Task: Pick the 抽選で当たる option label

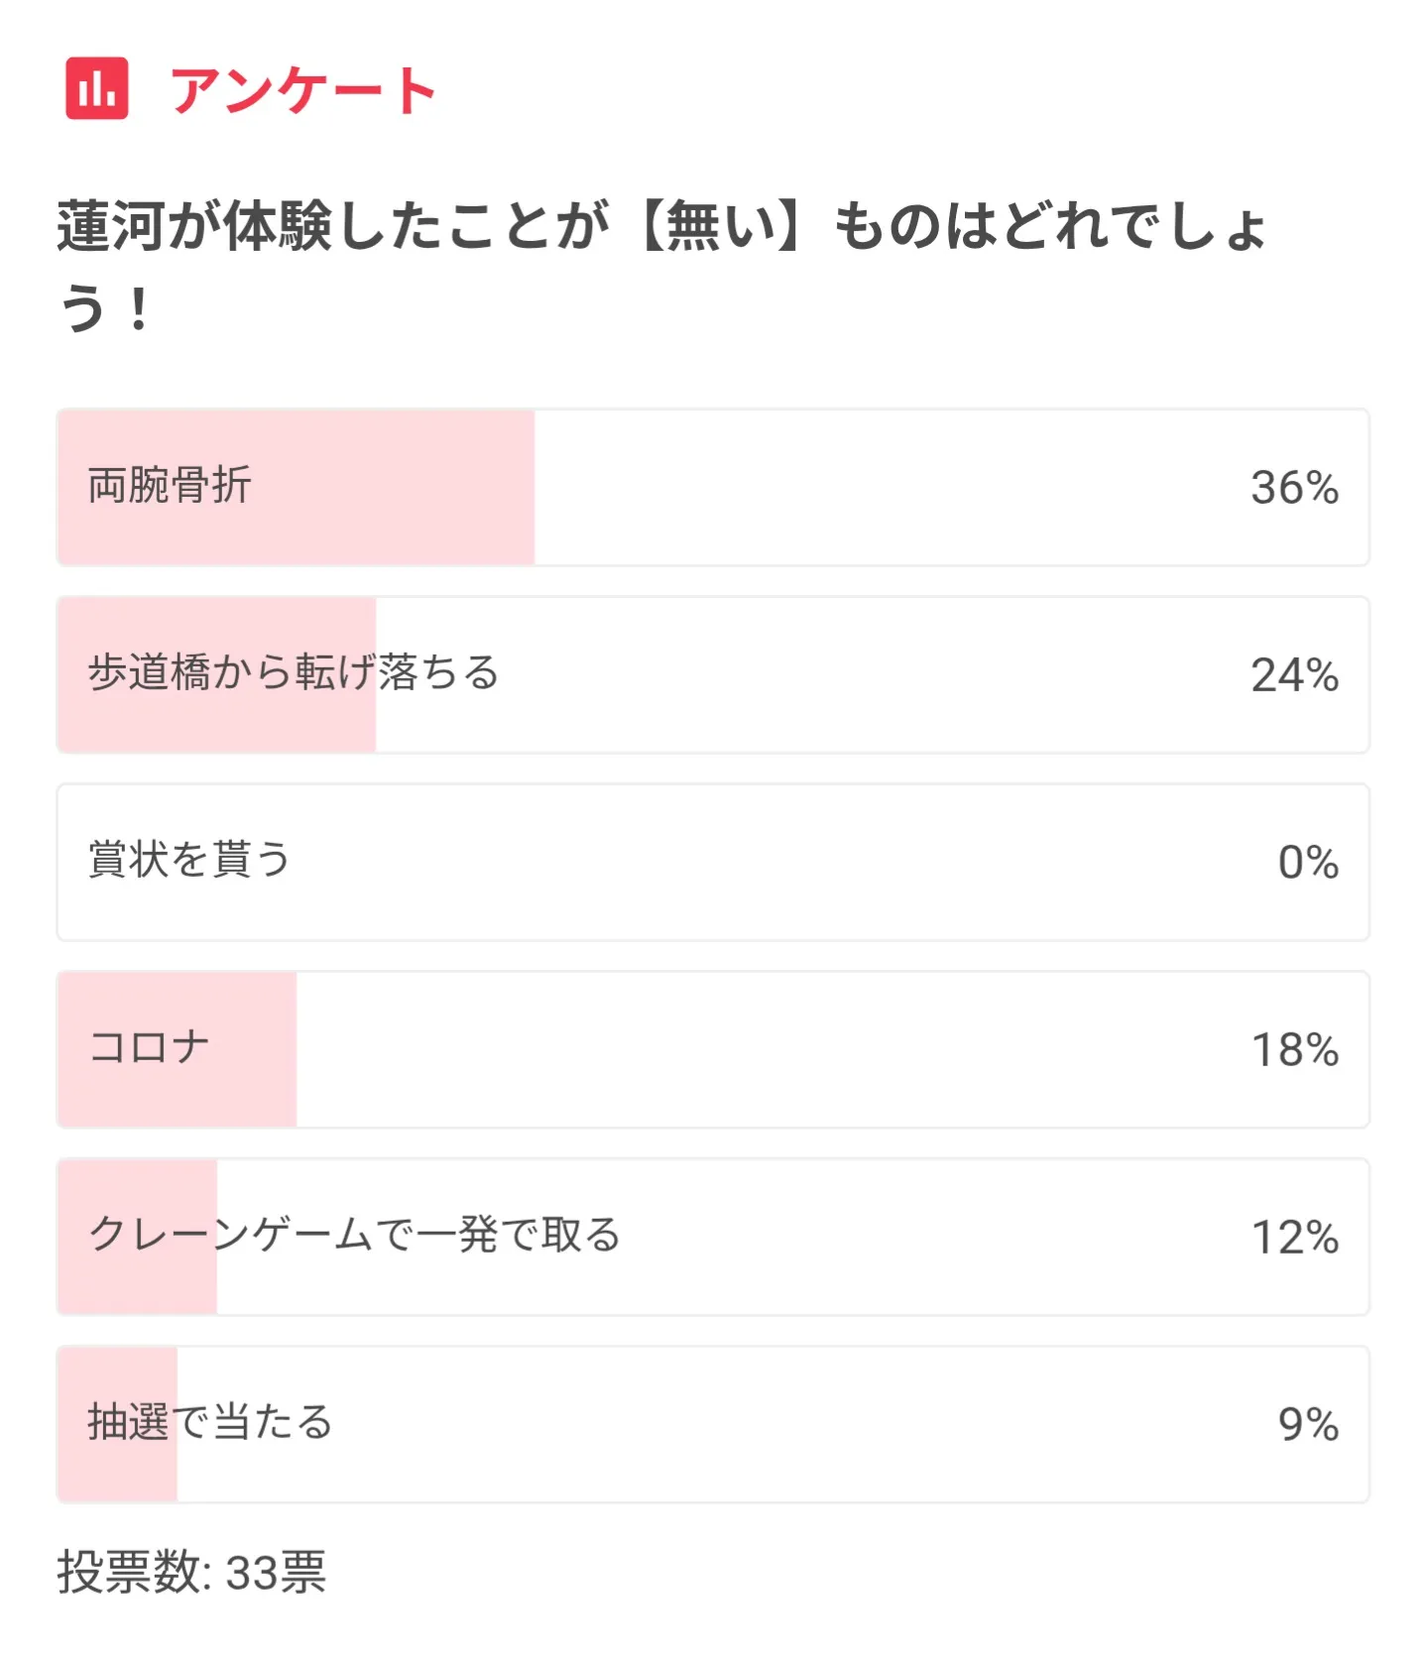Action: click(x=210, y=1422)
